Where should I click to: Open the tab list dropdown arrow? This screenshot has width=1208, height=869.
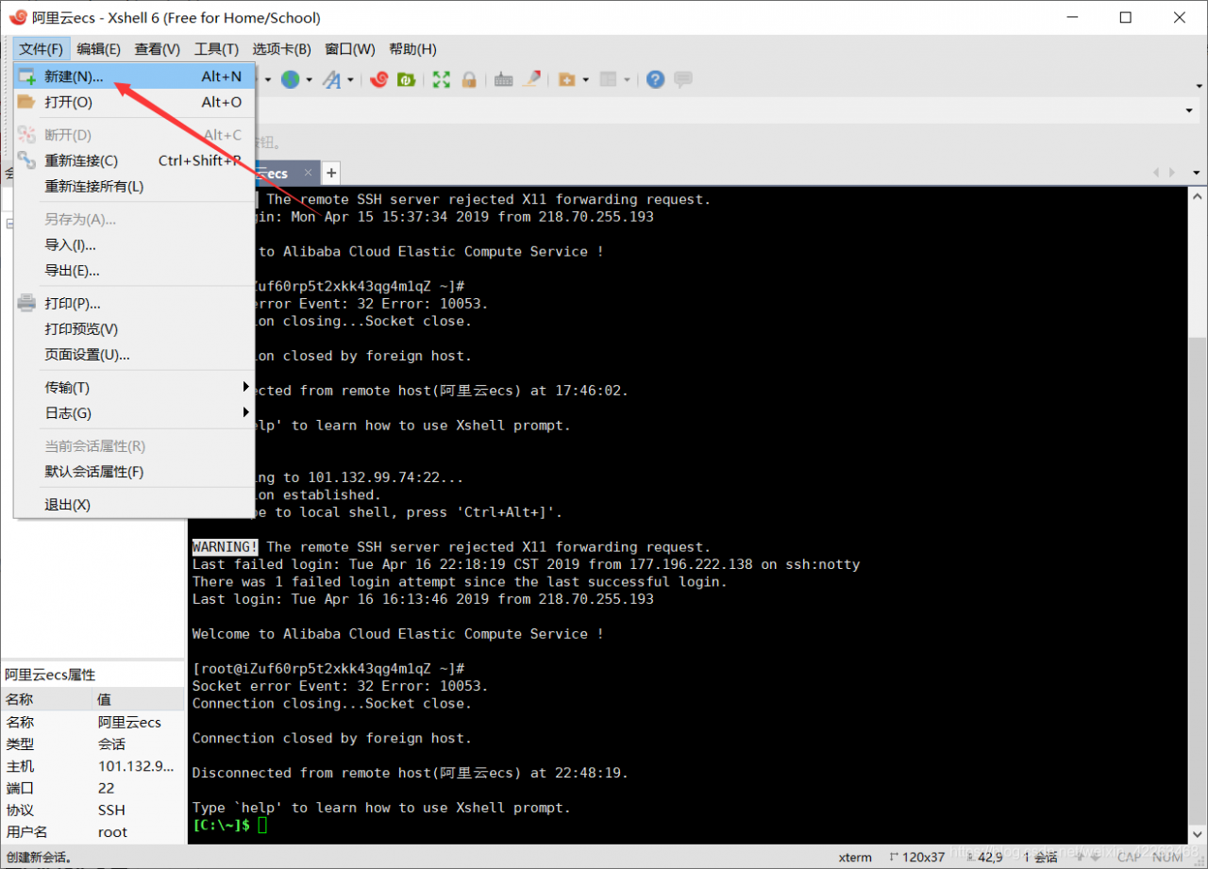1197,174
